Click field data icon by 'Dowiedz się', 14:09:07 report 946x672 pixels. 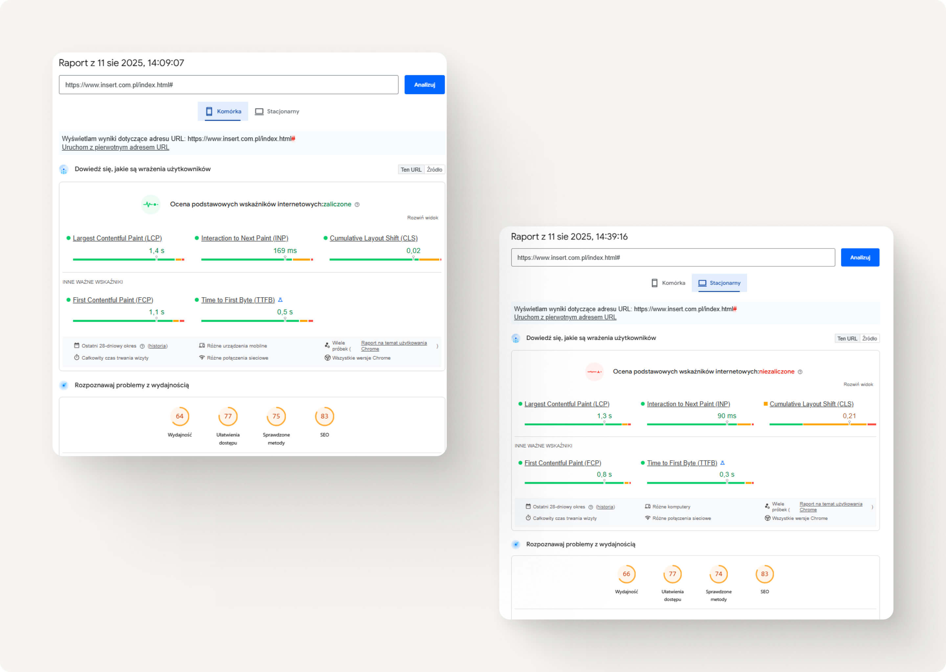(64, 170)
